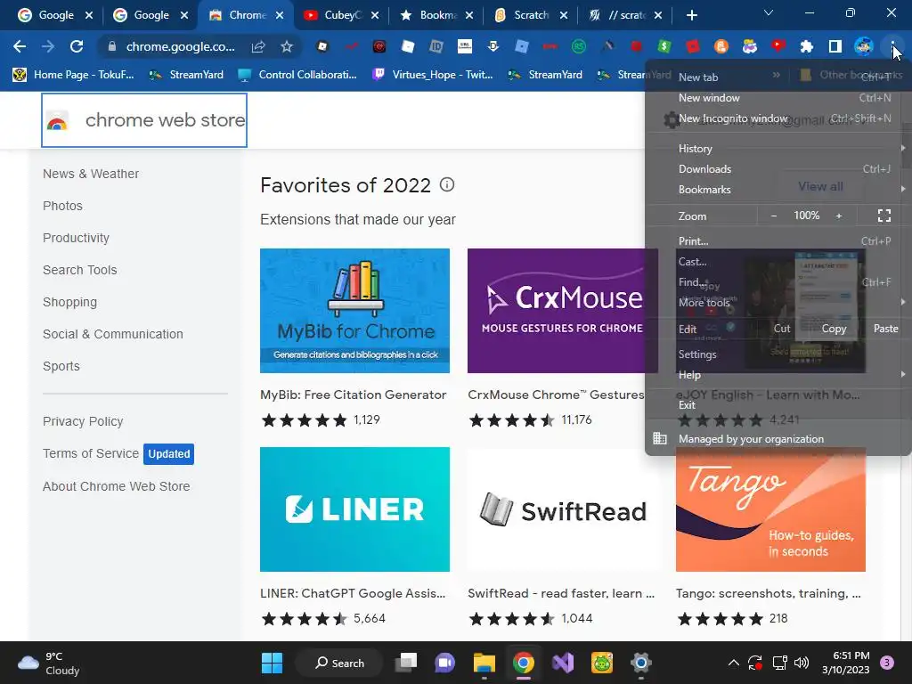Click Copy in the Edit row
Image resolution: width=912 pixels, height=684 pixels.
[x=834, y=329]
